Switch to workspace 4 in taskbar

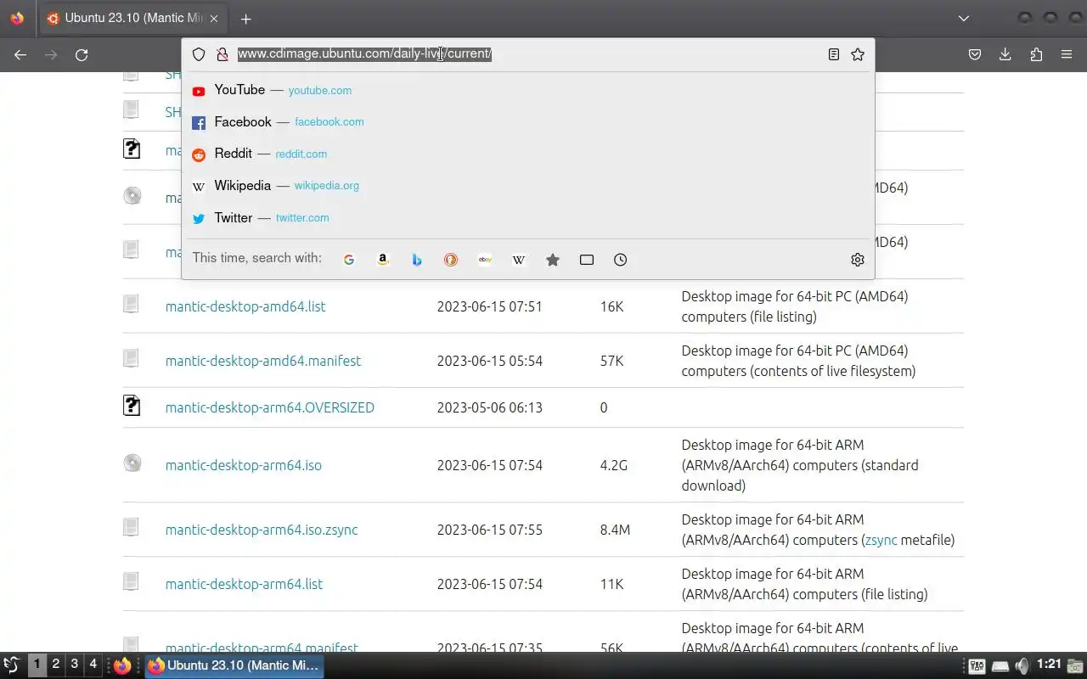93,665
